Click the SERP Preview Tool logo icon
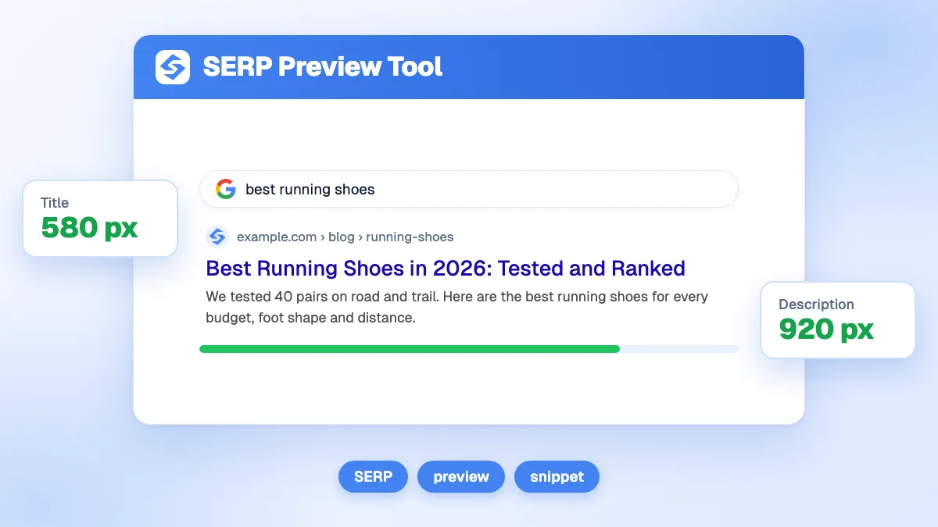Screen dimensions: 938x527 pyautogui.click(x=173, y=67)
